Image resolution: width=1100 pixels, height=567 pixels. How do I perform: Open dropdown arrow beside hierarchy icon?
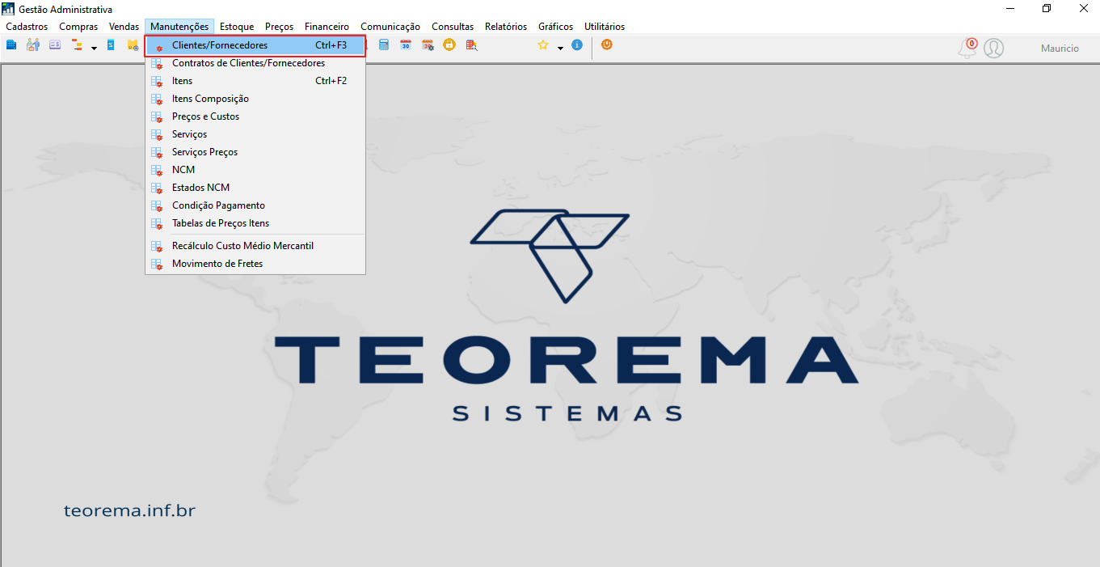point(94,48)
